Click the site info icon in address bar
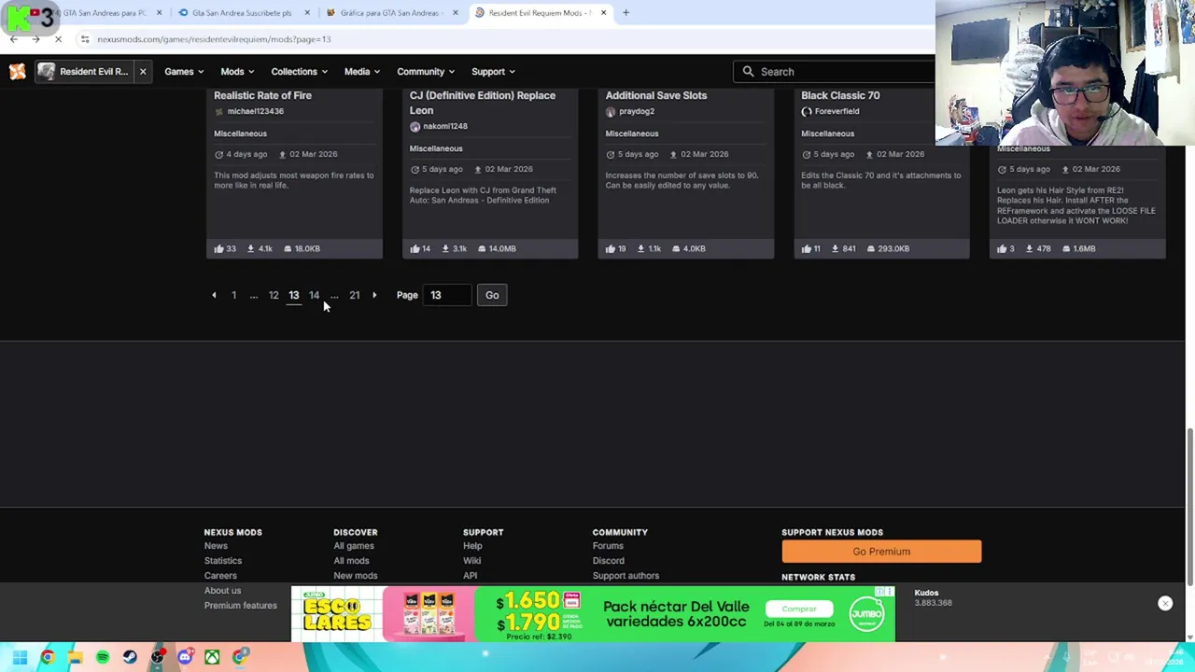Viewport: 1195px width, 672px height. (x=84, y=39)
